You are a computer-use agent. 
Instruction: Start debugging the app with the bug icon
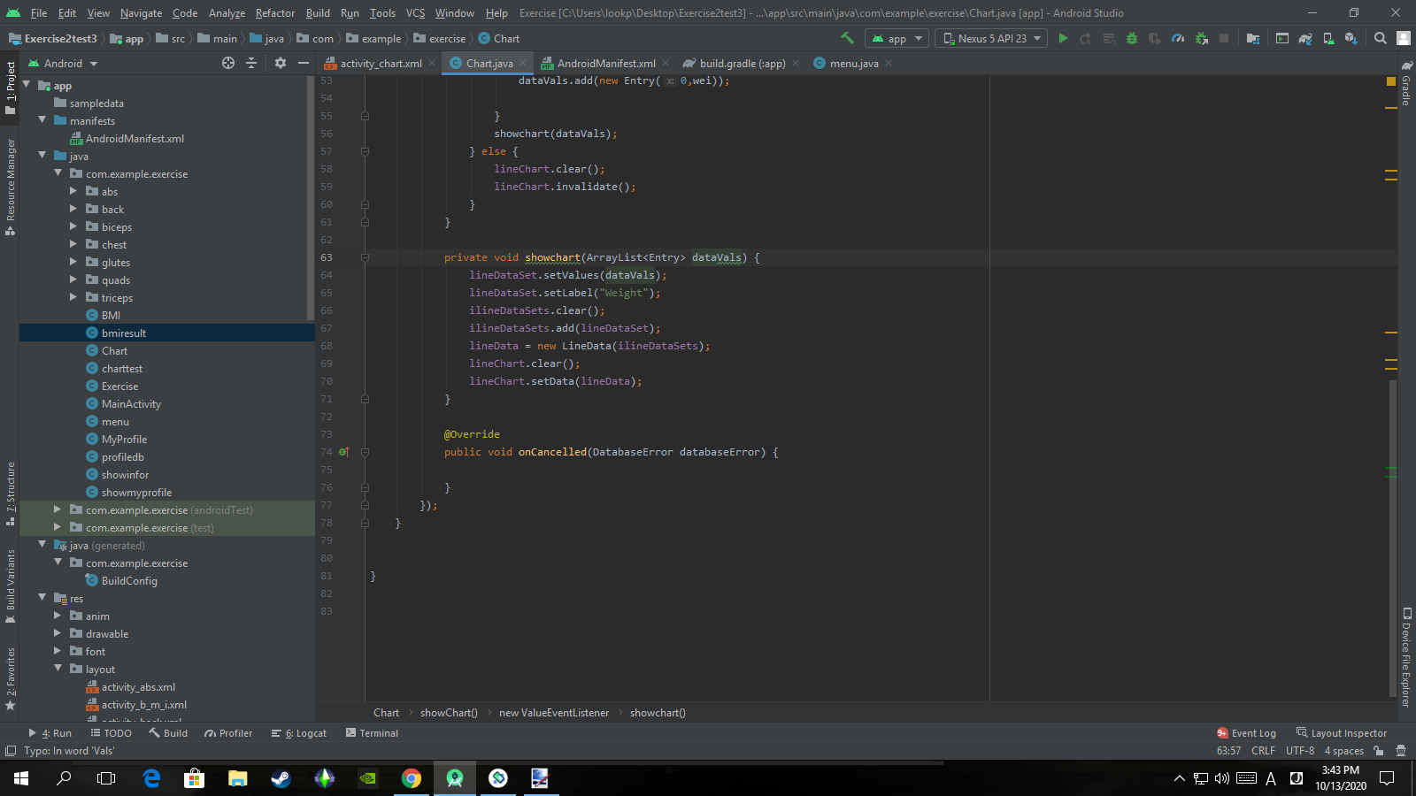point(1132,38)
